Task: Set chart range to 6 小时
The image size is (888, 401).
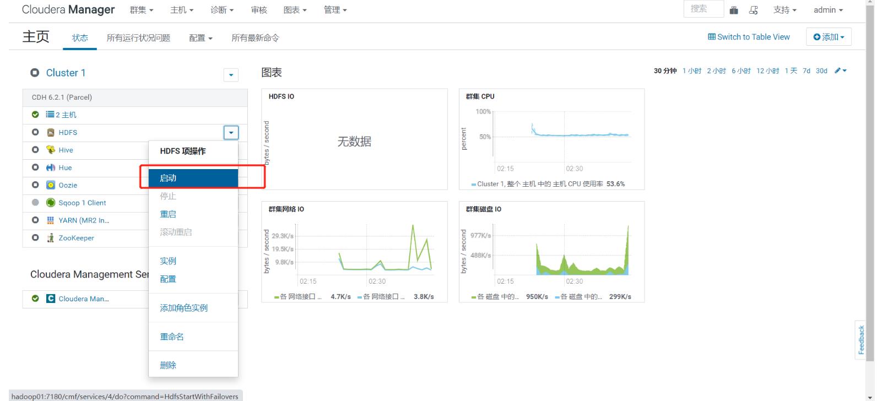Action: [741, 71]
